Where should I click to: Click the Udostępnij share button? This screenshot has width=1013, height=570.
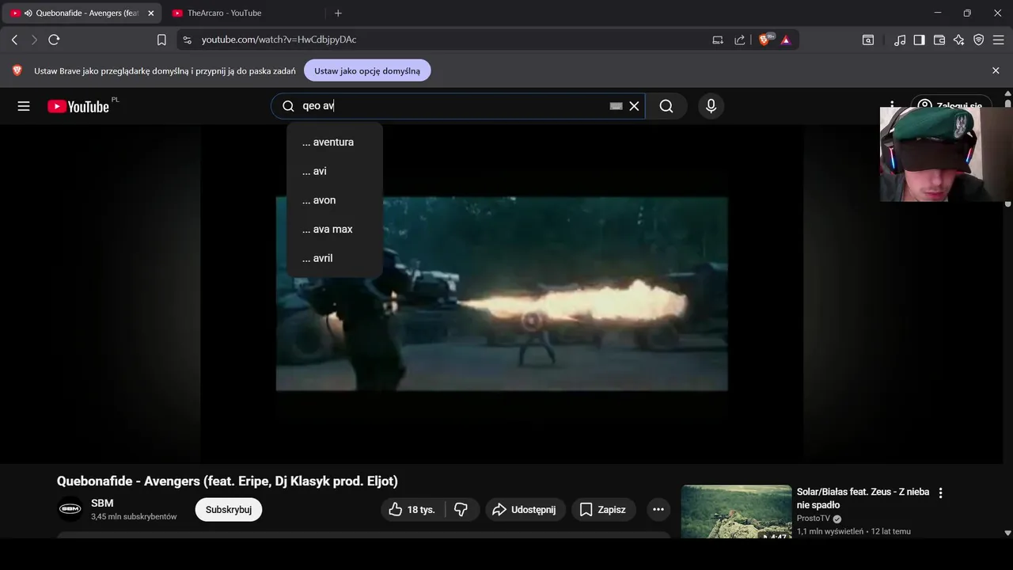click(525, 510)
